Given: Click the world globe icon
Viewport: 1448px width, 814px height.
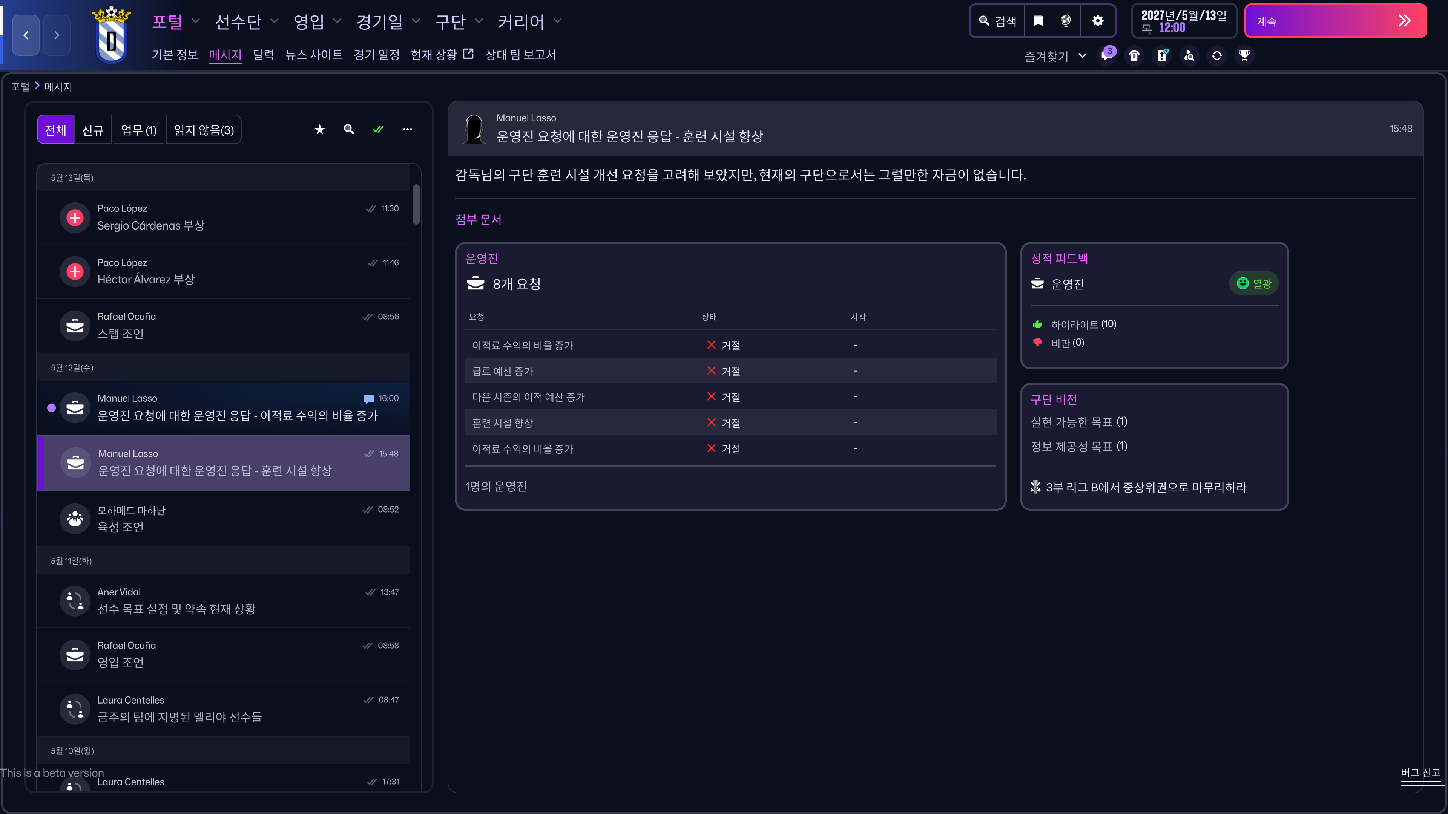Looking at the screenshot, I should [x=1066, y=21].
